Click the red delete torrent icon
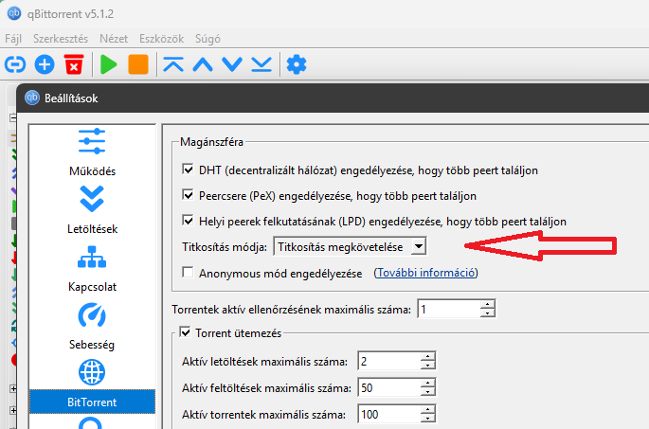 tap(74, 64)
